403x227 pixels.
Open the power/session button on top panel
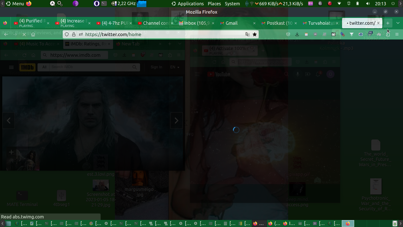(x=393, y=4)
